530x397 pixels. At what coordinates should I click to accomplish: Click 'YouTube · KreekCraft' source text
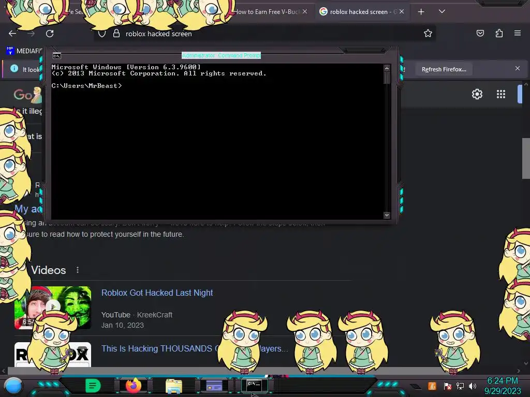click(x=137, y=315)
